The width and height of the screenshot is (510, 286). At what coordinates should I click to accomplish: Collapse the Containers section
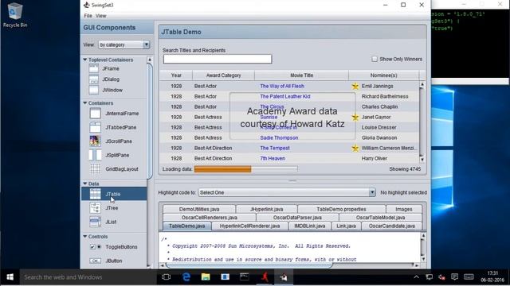coord(85,102)
